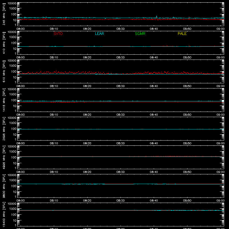Viewport: 229px width, 229px height.
Task: Click the 08:50 time label under 2695 MHz plot
Action: (187, 143)
